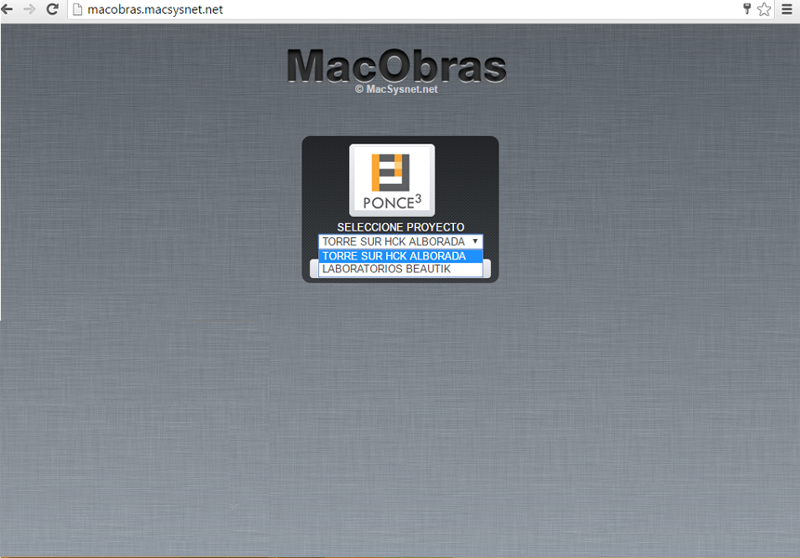Click the Ponce3 company logo
The width and height of the screenshot is (800, 558).
[x=392, y=180]
